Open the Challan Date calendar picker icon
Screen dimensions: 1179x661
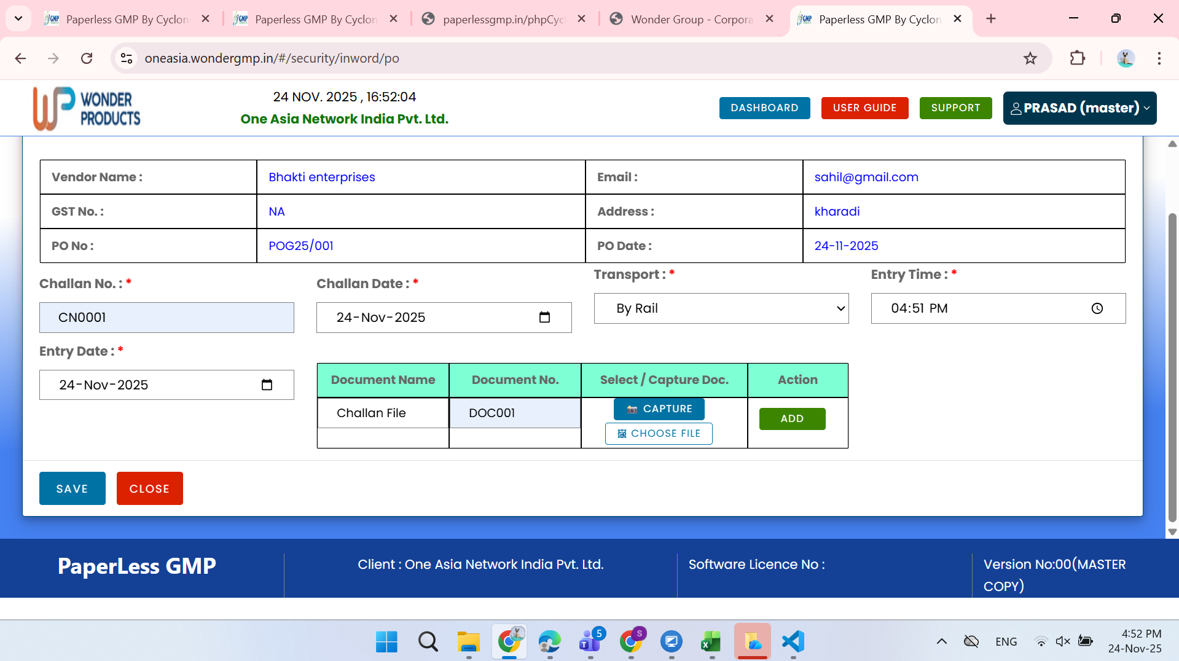[x=544, y=318]
